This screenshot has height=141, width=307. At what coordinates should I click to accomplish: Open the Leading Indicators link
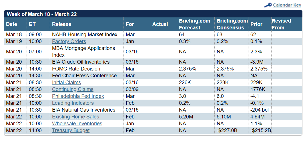click(73, 103)
